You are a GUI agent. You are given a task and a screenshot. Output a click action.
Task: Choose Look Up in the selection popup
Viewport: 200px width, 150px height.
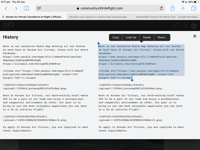click(131, 37)
